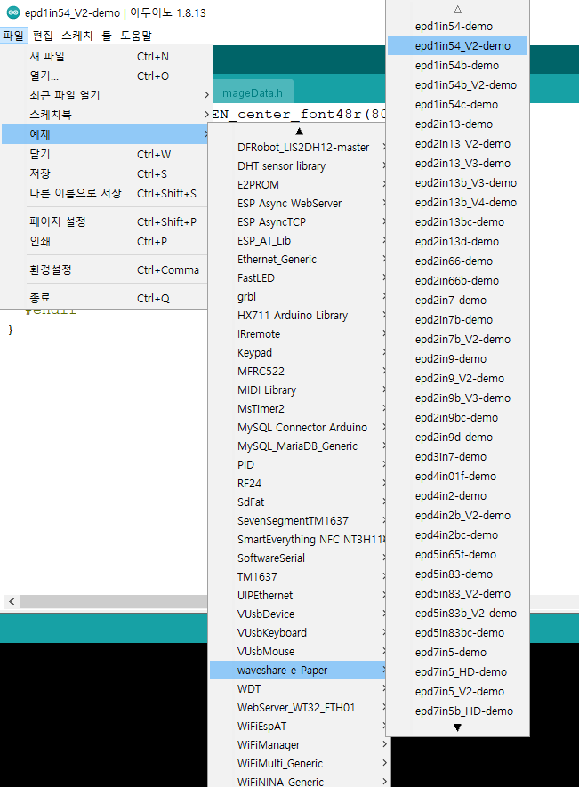The height and width of the screenshot is (787, 579).
Task: Expand ESP Async WebServer examples
Action: click(x=298, y=204)
